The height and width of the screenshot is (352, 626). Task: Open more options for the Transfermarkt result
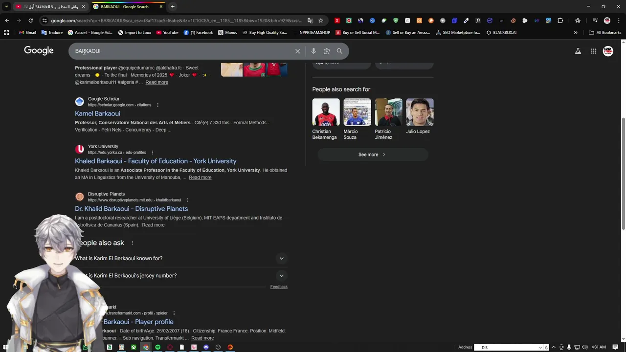point(174,313)
